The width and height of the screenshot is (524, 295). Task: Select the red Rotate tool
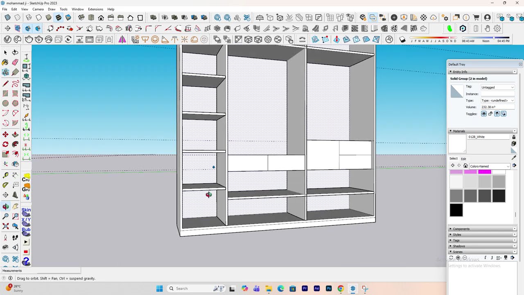tap(5, 144)
